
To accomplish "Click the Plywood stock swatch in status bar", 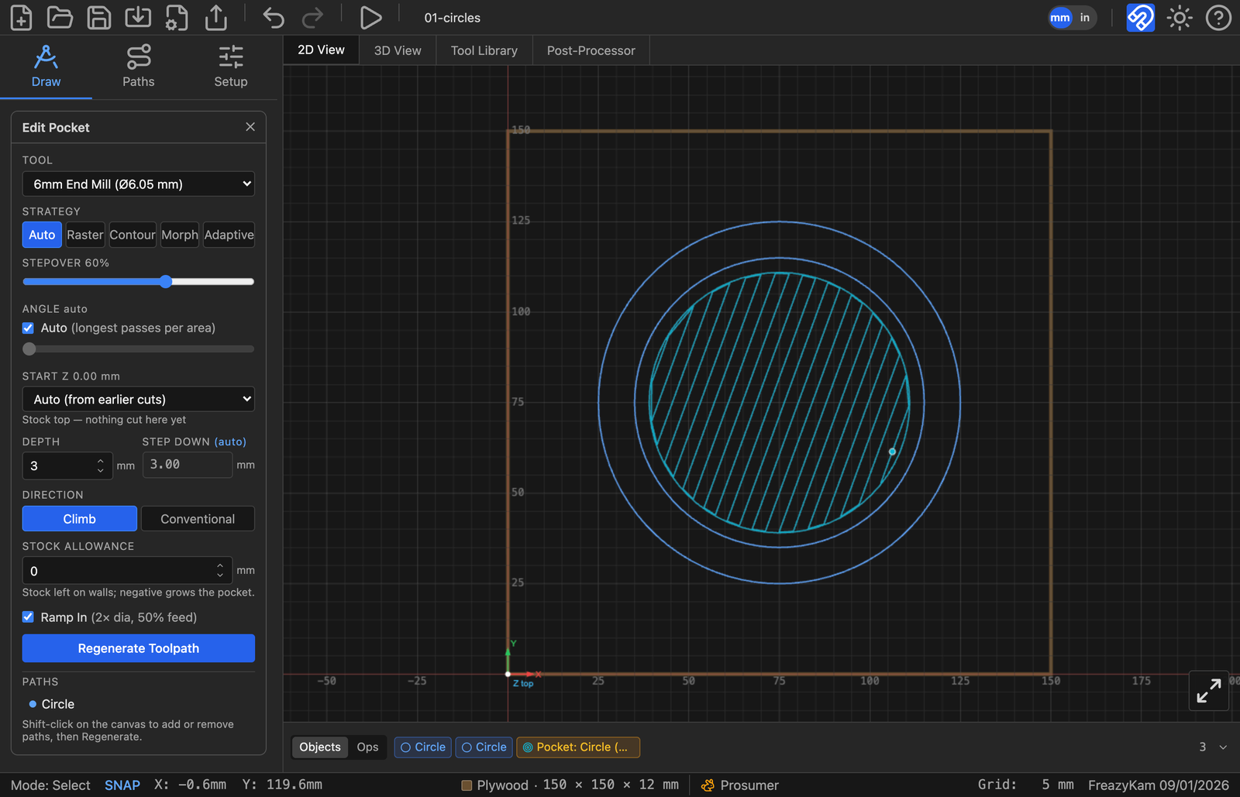I will 467,785.
